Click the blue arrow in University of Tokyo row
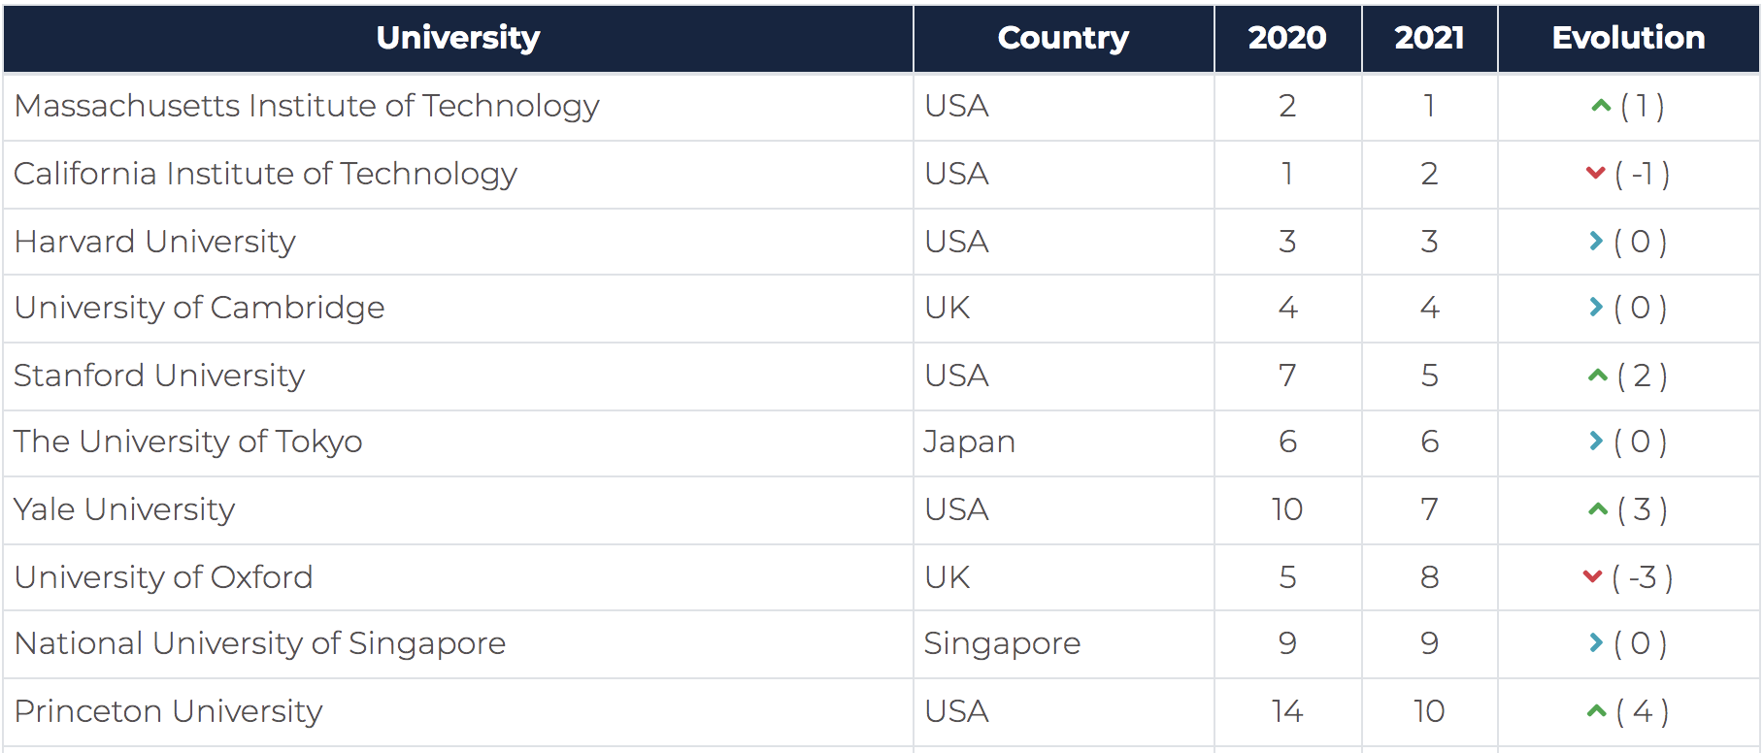 [x=1595, y=442]
